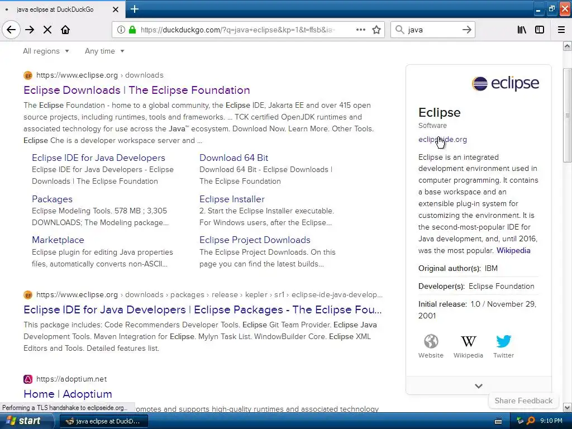Click the 9:10 PM taskbar clock
Screen dimensions: 572x429
point(551,421)
